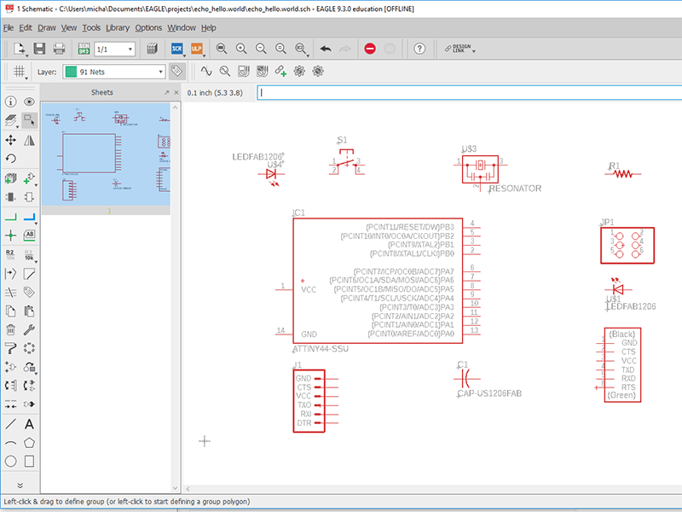Open the Tools menu
682x512 pixels.
coord(91,28)
